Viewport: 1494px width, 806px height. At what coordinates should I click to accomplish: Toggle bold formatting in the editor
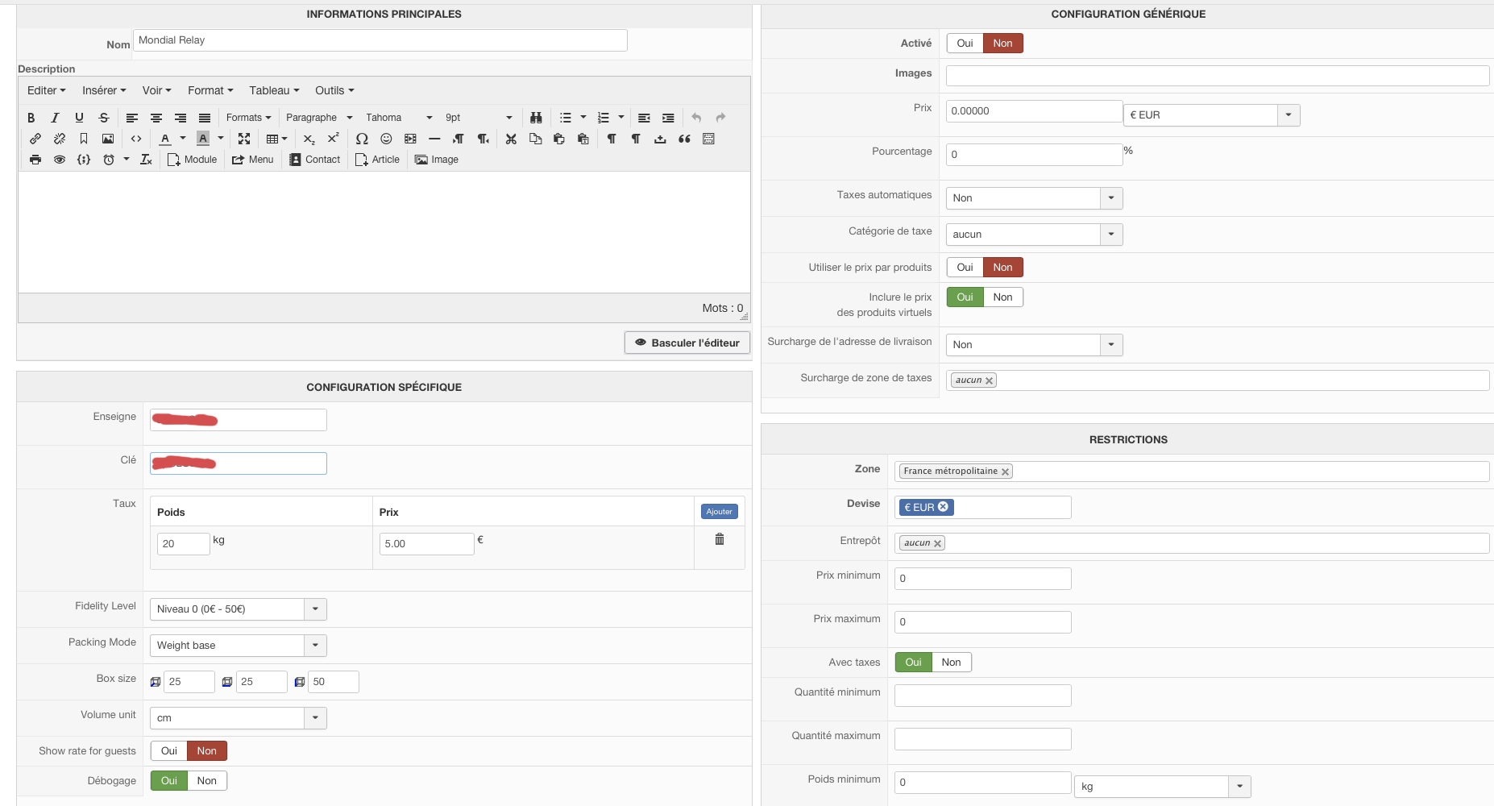coord(31,118)
